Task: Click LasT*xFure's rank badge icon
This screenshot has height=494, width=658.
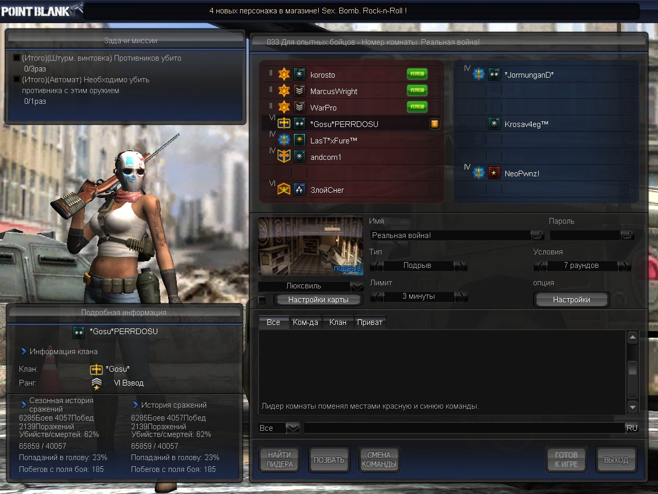Action: tap(300, 140)
